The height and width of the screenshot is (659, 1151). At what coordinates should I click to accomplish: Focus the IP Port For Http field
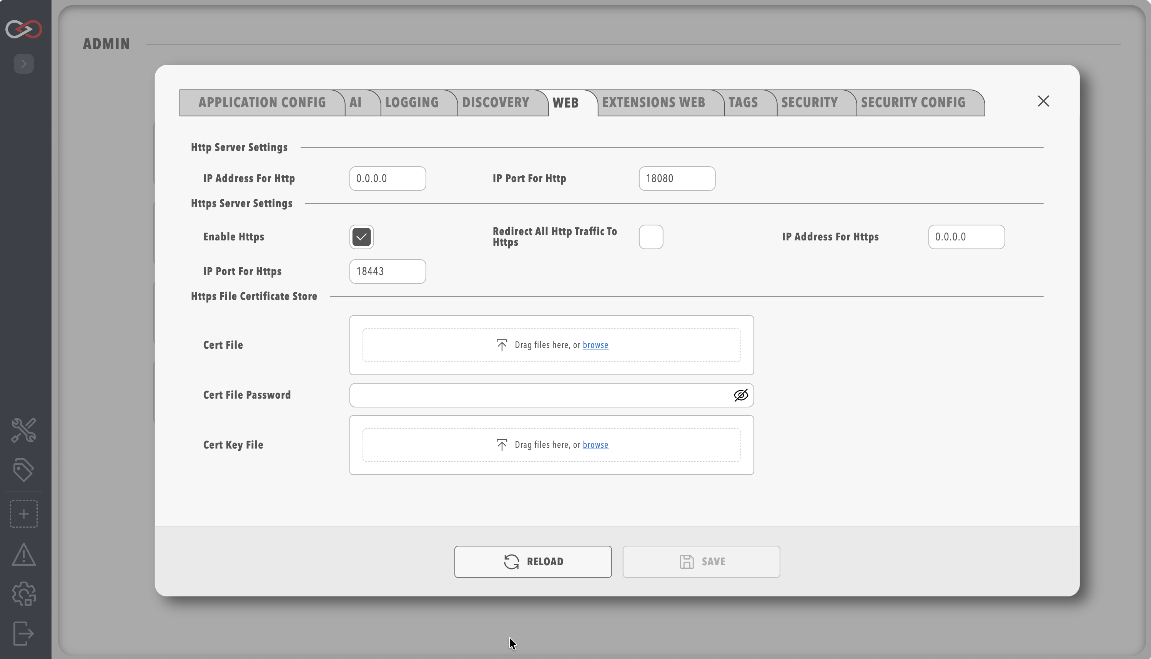pyautogui.click(x=677, y=178)
